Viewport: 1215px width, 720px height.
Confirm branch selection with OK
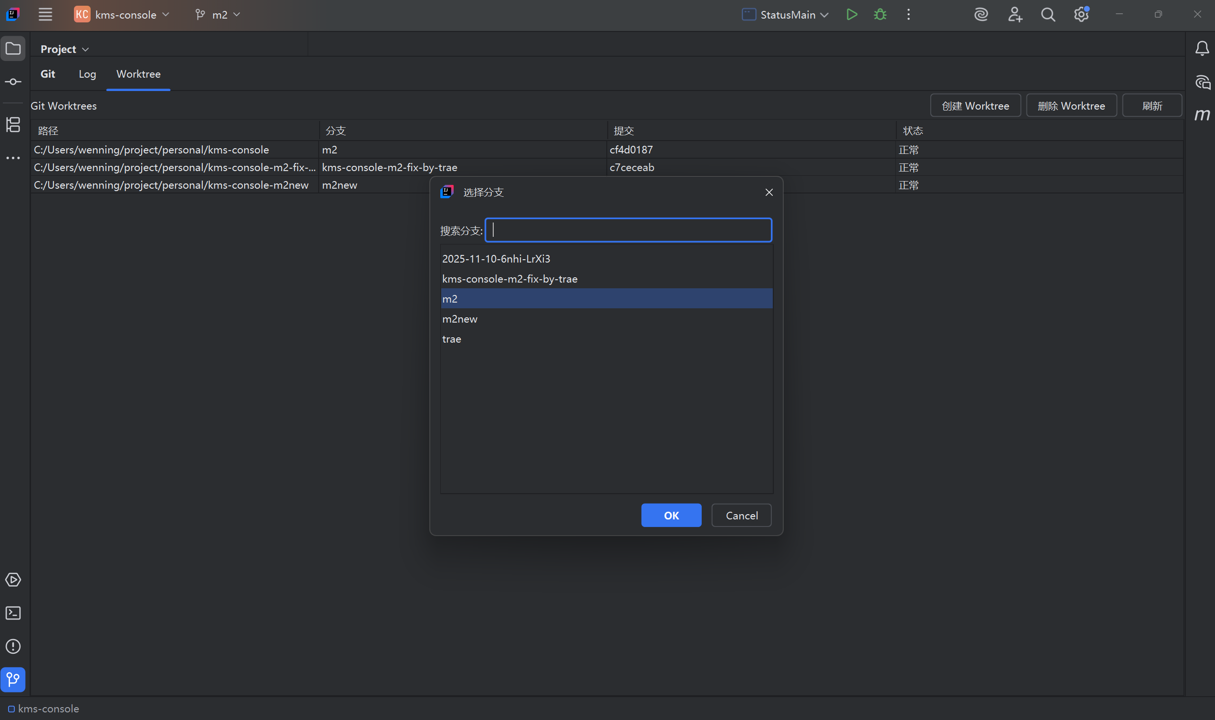coord(671,515)
